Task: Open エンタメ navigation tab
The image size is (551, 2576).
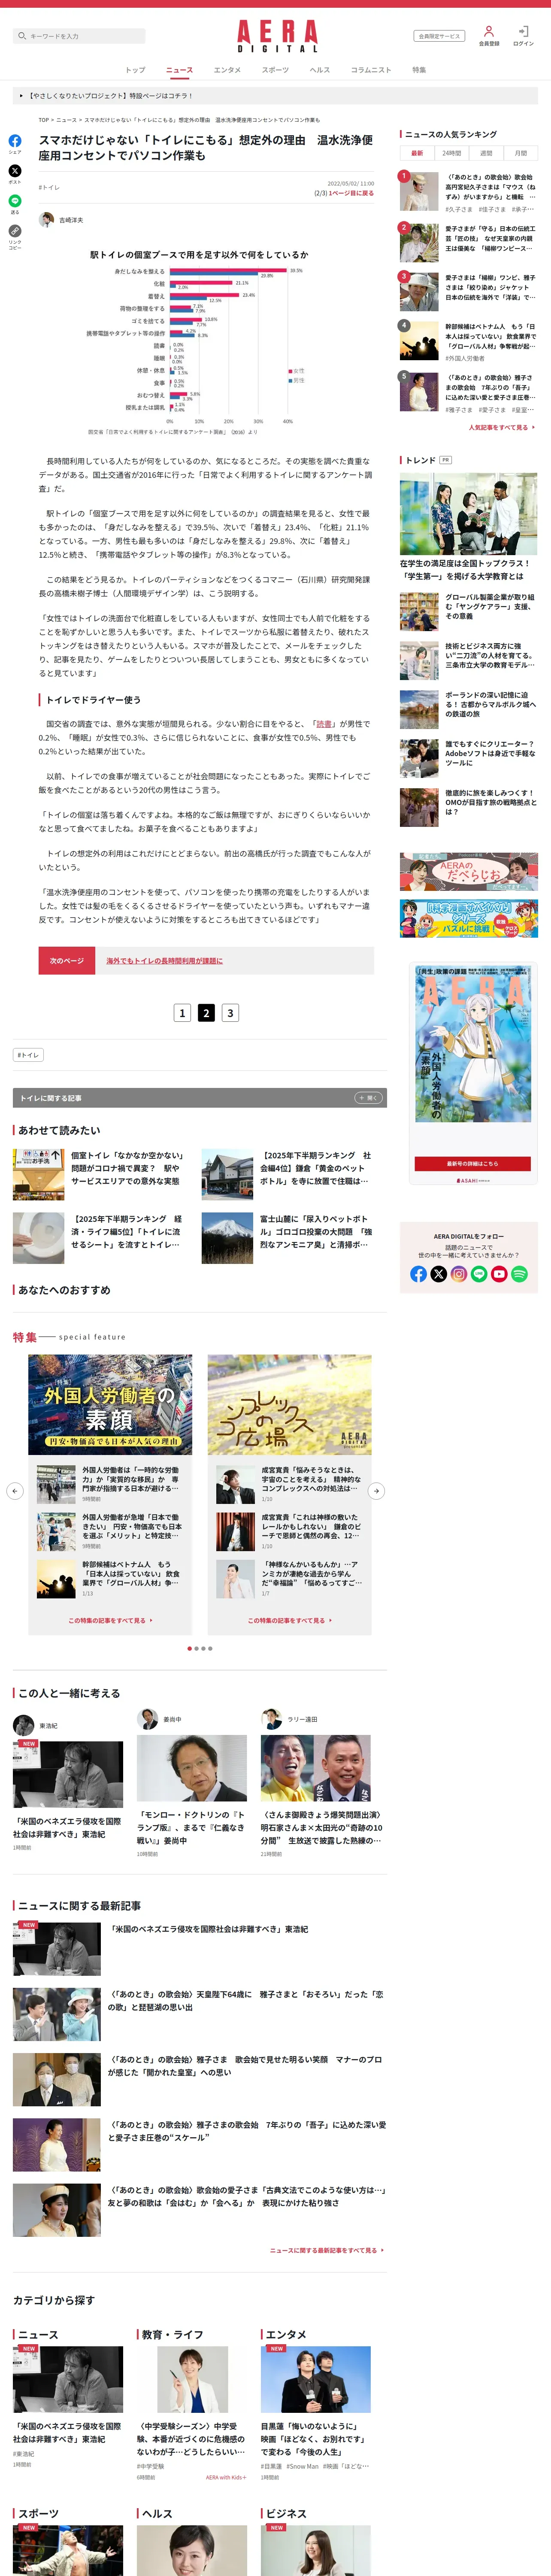Action: (227, 70)
